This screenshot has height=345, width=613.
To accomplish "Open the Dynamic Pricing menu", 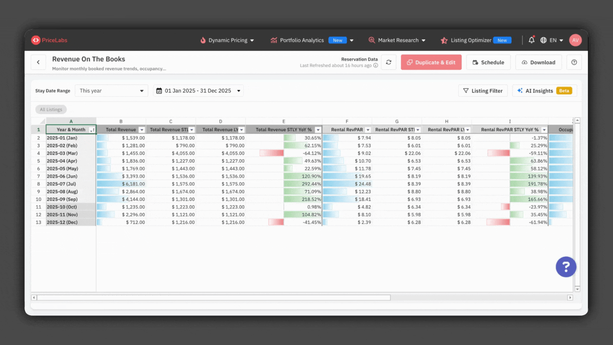I will pyautogui.click(x=227, y=40).
